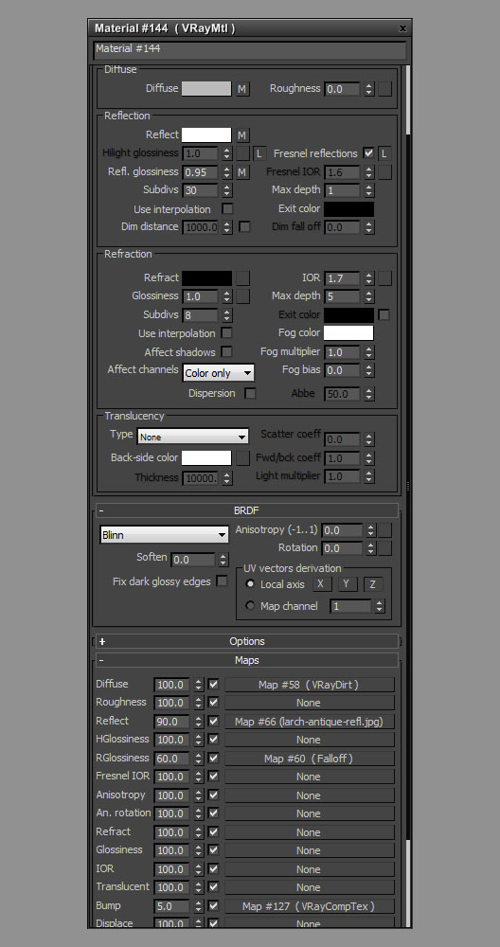Click the Reflect map M button

click(242, 134)
